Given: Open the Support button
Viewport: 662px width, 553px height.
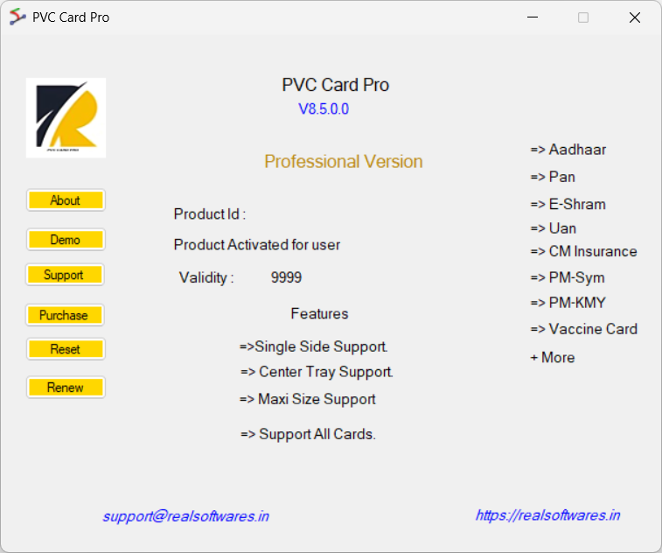Looking at the screenshot, I should click(x=65, y=275).
